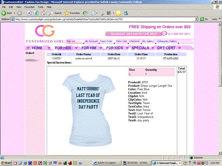Open the View Cart link

click(121, 41)
